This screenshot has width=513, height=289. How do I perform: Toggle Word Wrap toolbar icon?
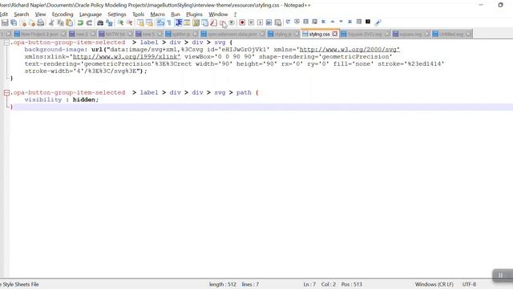click(x=160, y=22)
